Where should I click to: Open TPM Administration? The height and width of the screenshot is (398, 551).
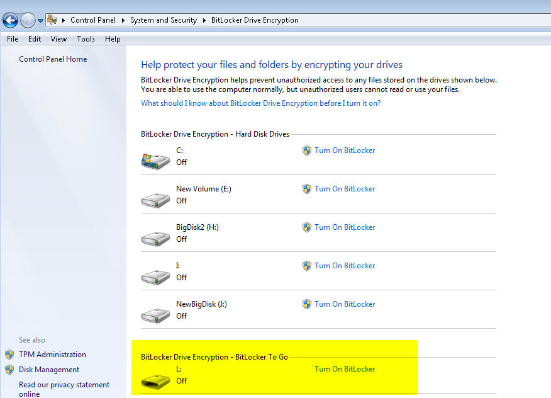tap(52, 355)
